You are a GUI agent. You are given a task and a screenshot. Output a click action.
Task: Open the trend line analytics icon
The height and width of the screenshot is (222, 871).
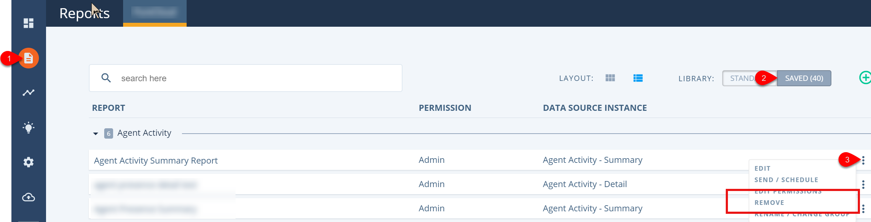click(29, 93)
